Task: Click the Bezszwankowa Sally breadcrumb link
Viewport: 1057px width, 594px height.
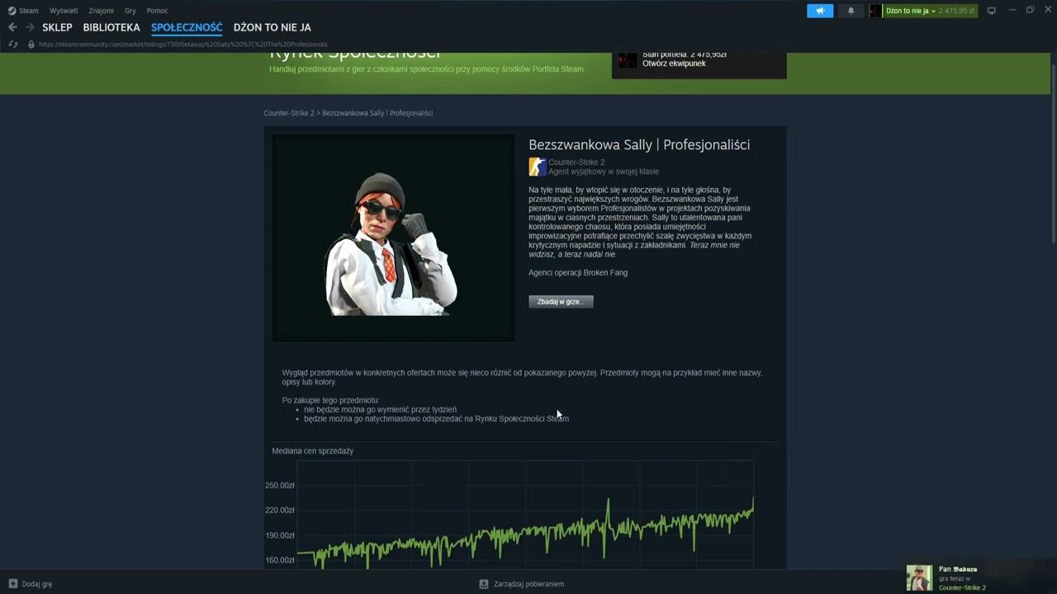Action: (377, 113)
